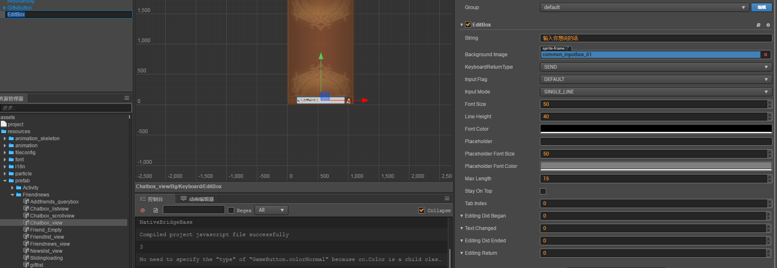Click the animation_skeleton folder icon

pyautogui.click(x=11, y=138)
